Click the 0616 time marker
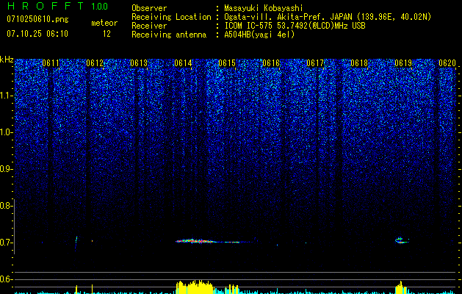Screen dimensions: 462x294 tap(271, 63)
